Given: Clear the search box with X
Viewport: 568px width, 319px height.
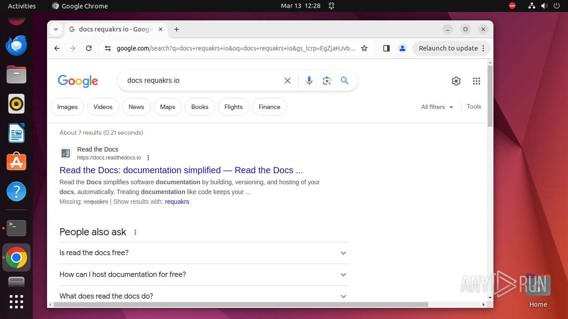Looking at the screenshot, I should [288, 81].
